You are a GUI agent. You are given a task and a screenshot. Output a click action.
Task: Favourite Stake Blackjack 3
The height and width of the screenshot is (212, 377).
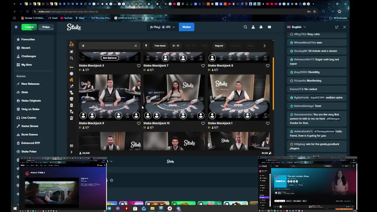tap(139, 66)
